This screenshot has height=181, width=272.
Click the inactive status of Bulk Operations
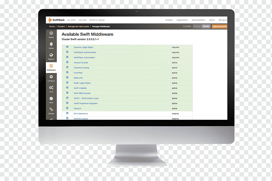click(x=175, y=114)
